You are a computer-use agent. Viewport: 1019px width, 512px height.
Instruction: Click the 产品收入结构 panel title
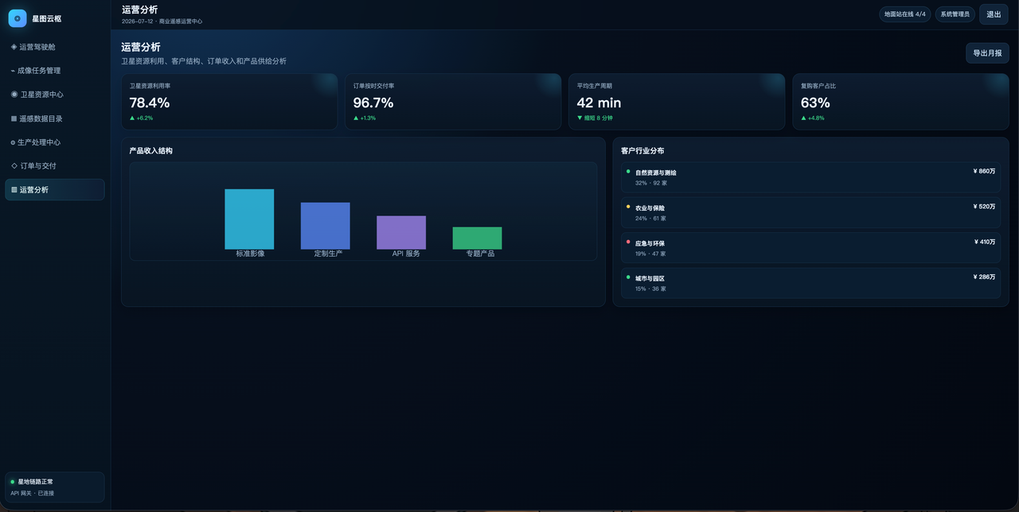[151, 151]
